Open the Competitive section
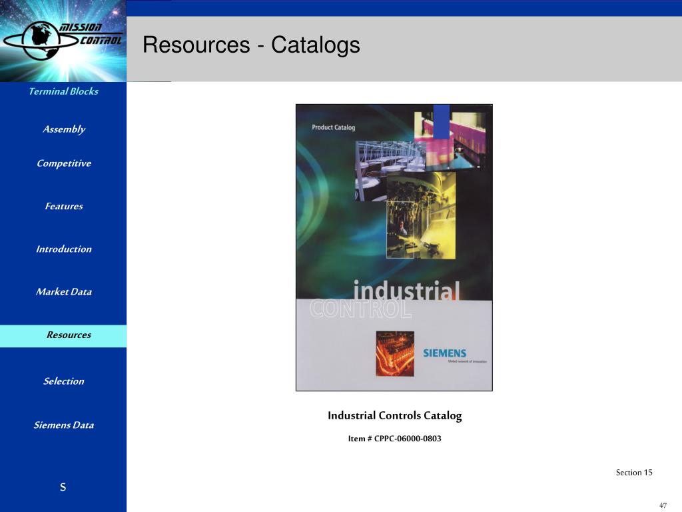682x512 pixels. pos(64,163)
